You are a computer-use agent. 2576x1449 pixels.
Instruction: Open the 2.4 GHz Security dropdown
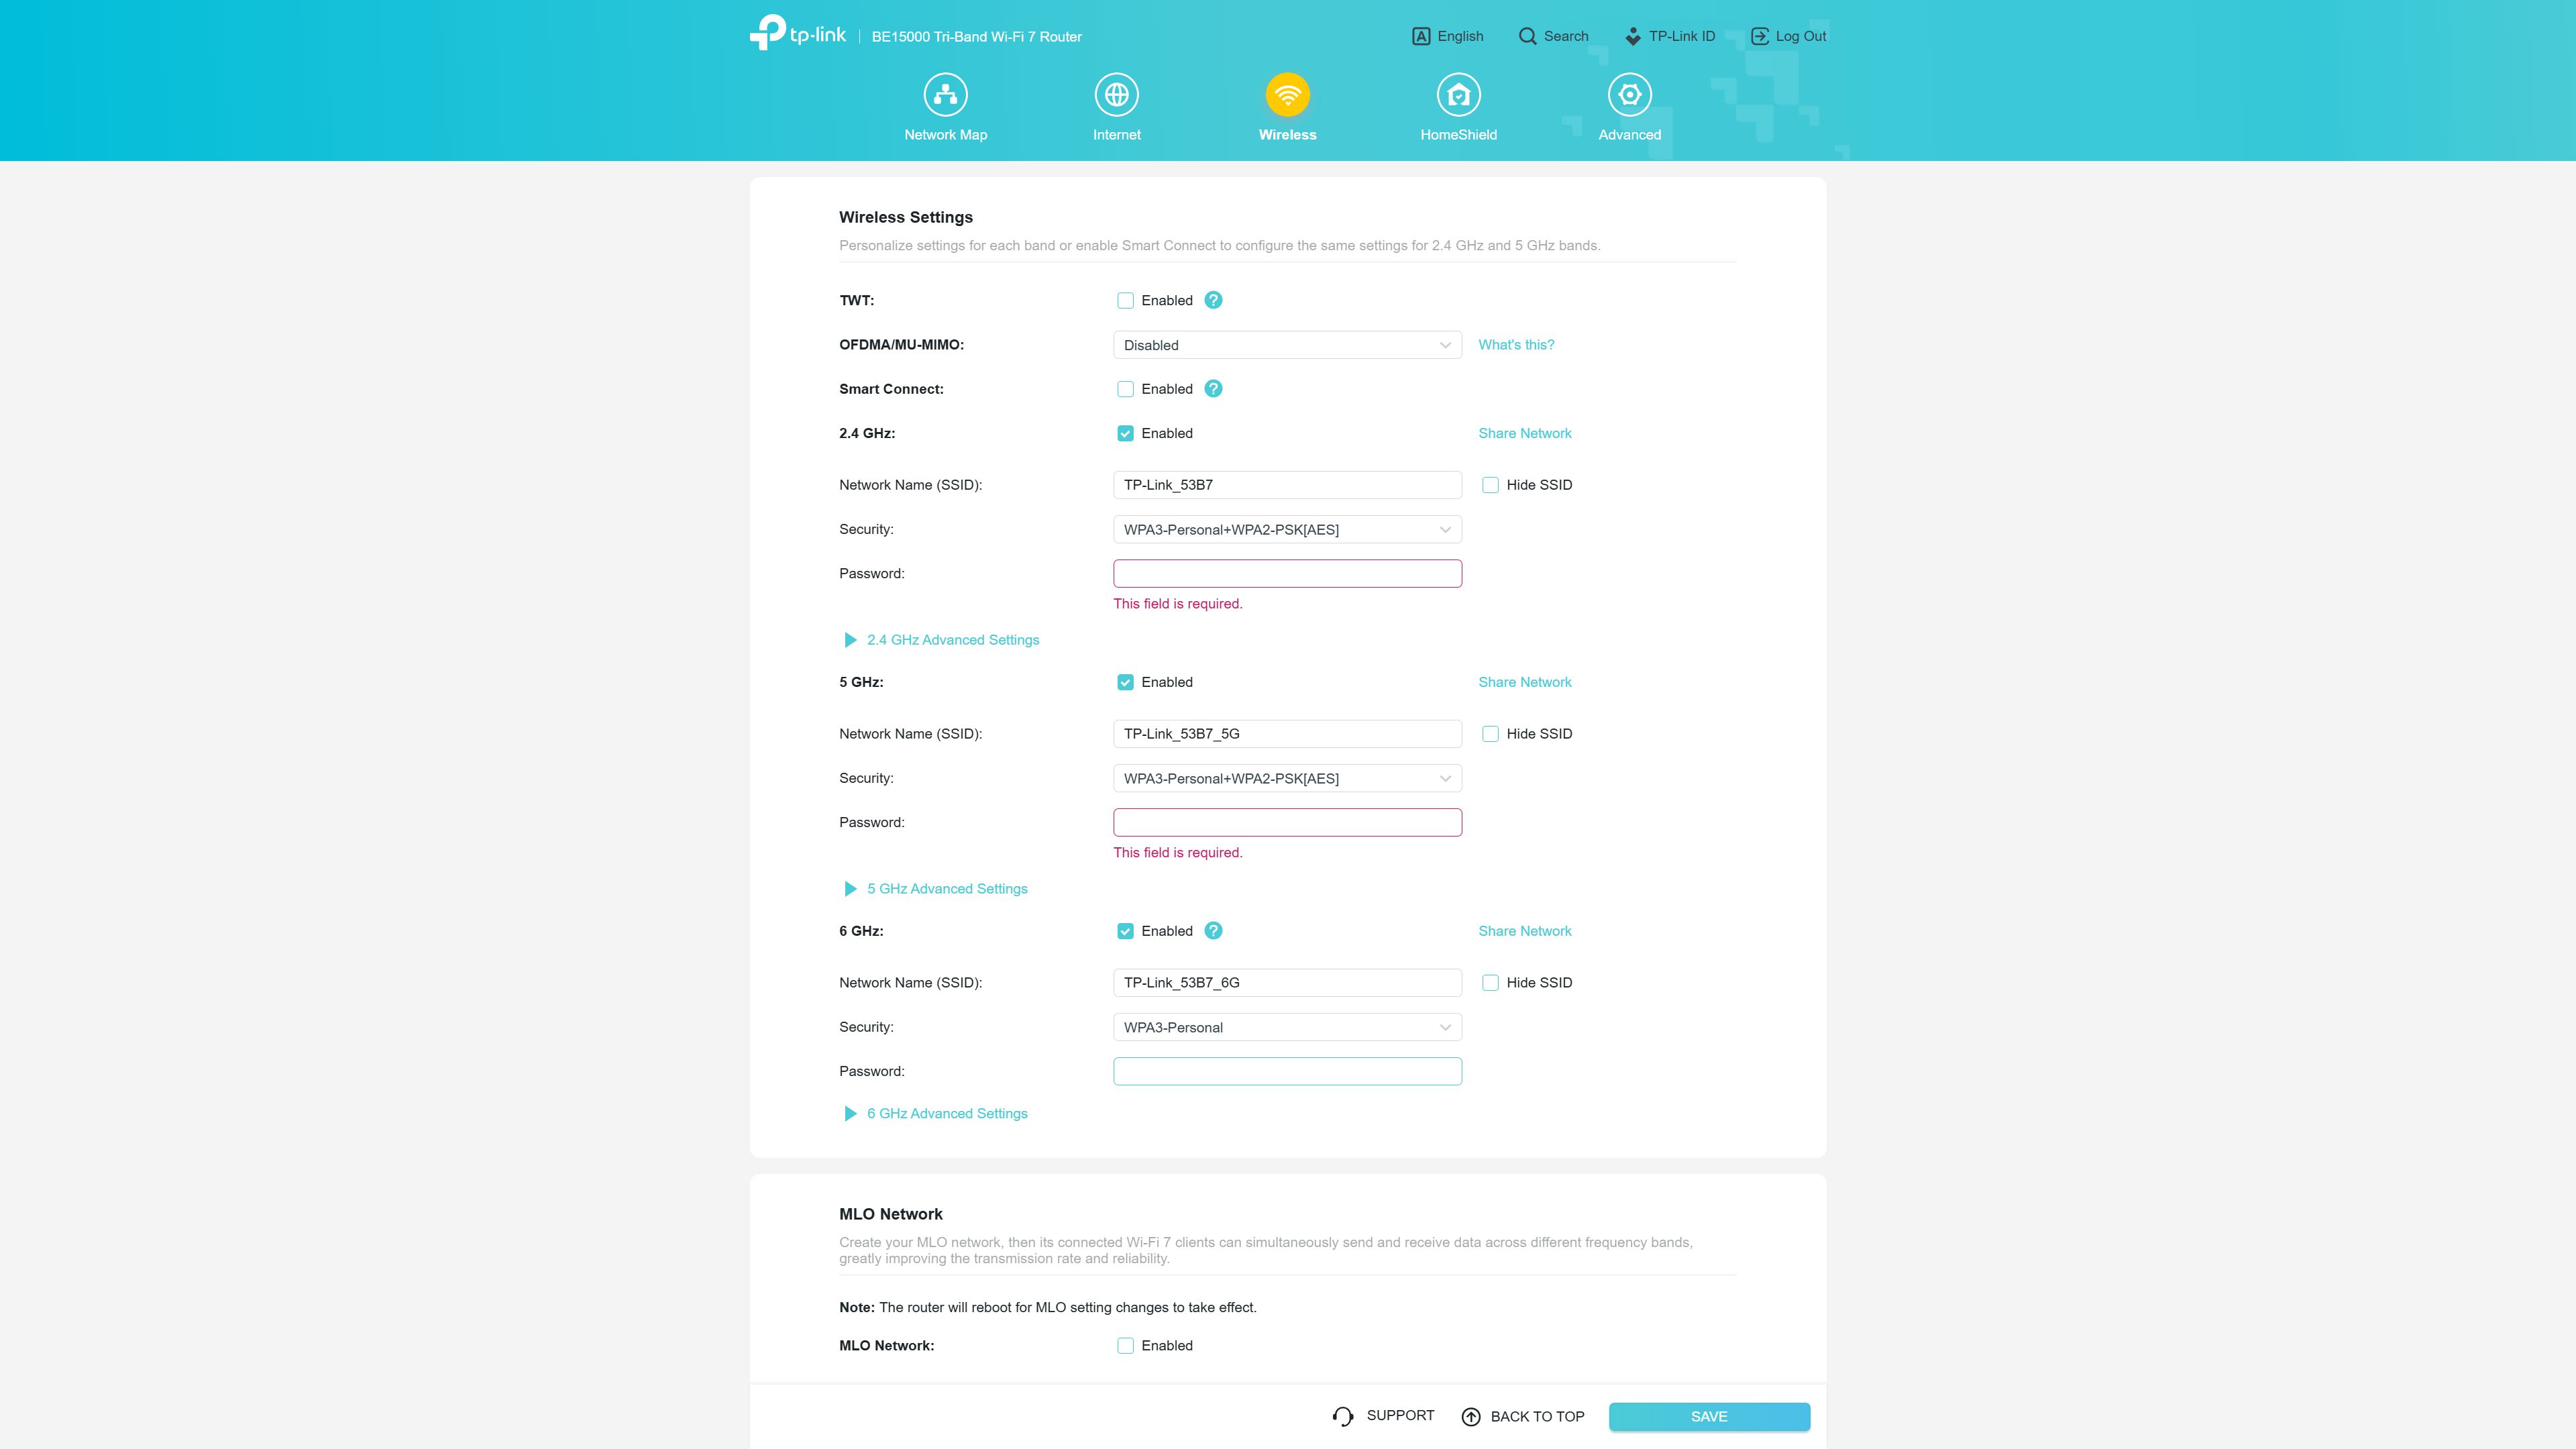pyautogui.click(x=1287, y=530)
